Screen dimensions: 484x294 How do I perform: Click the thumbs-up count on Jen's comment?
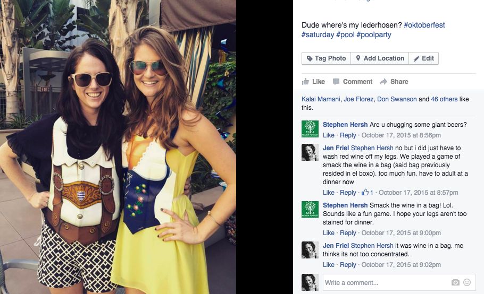click(x=368, y=193)
